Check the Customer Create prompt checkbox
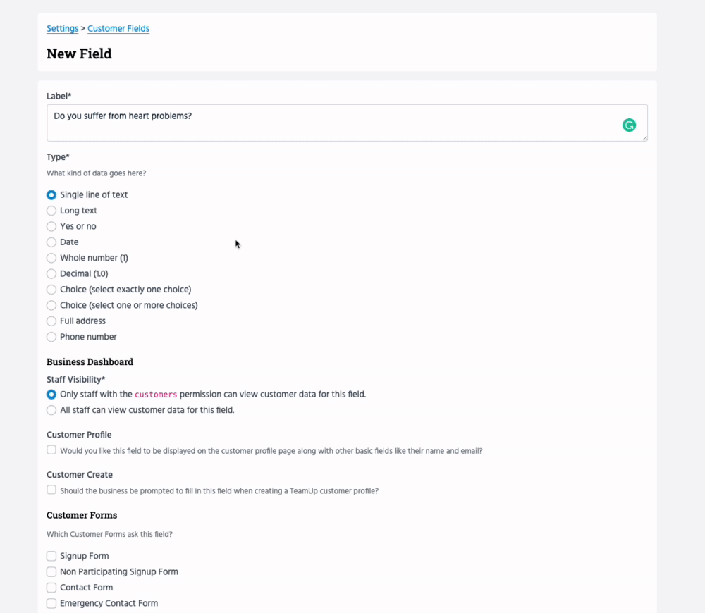This screenshot has width=705, height=613. point(51,490)
